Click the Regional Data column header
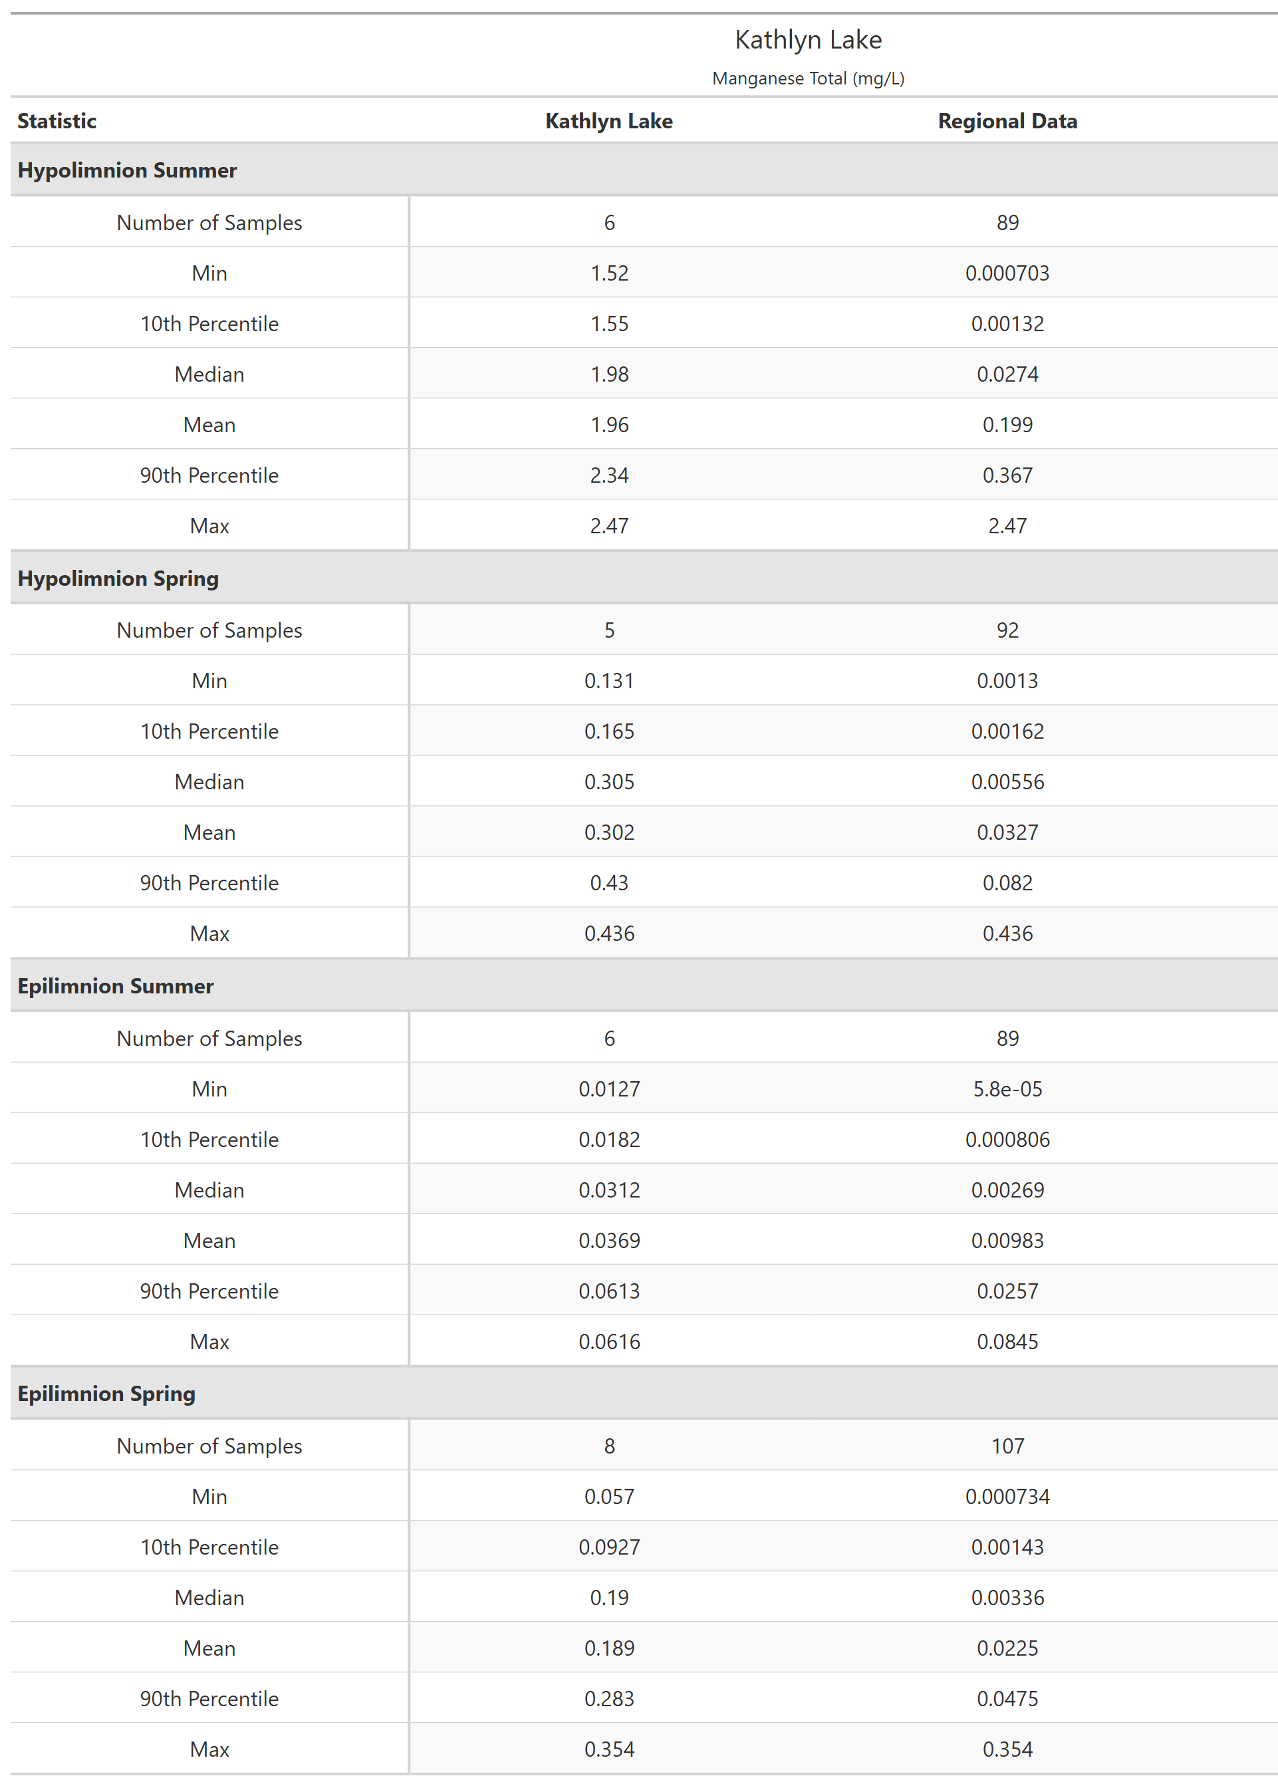1278x1786 pixels. click(x=1007, y=121)
